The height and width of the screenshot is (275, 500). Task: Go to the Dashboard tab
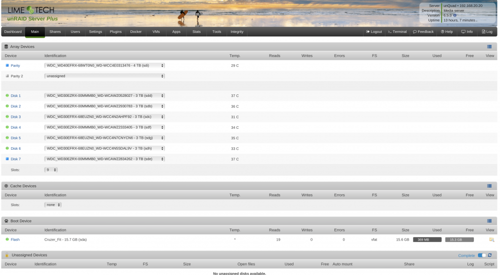[x=13, y=32]
